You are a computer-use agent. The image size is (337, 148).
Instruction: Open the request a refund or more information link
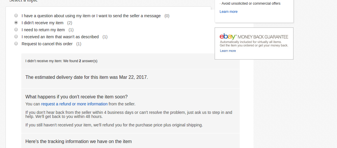(74, 104)
